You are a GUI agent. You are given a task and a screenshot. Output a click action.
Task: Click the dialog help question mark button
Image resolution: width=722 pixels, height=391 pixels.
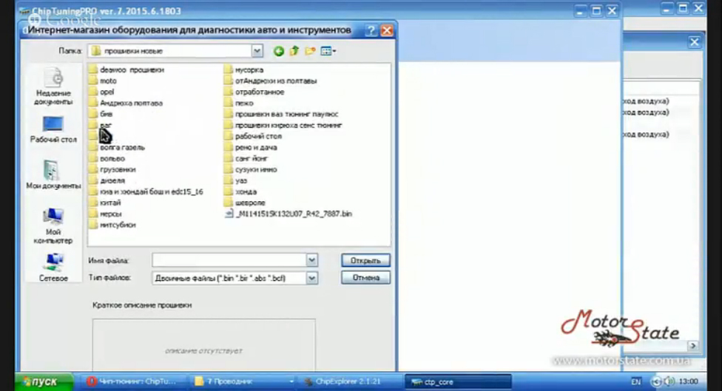371,30
